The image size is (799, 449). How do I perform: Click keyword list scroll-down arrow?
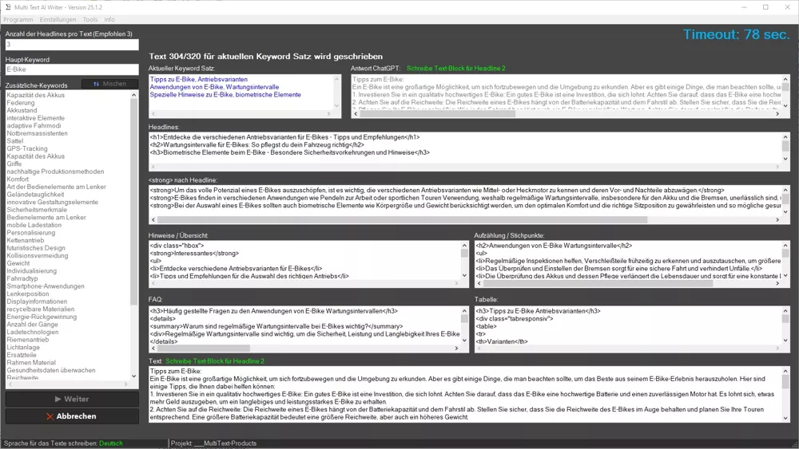coord(134,376)
